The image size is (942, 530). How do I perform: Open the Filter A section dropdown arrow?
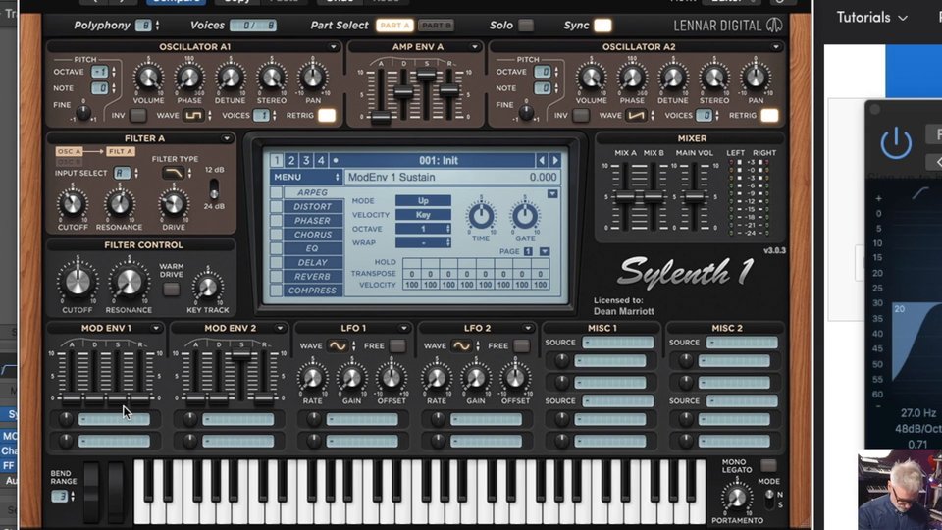click(x=227, y=138)
